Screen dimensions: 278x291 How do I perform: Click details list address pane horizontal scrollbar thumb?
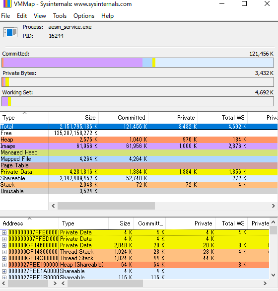pyautogui.click(x=28, y=284)
